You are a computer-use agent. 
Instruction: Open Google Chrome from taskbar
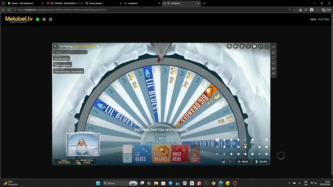pyautogui.click(x=213, y=183)
